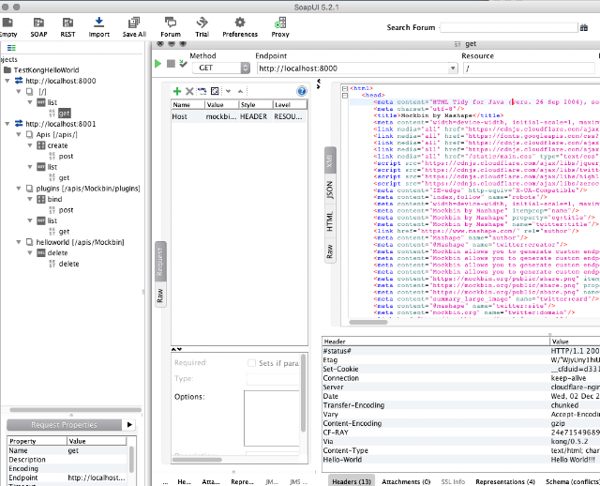Click the clear parameter values icon
The width and height of the screenshot is (600, 486).
pos(215,91)
